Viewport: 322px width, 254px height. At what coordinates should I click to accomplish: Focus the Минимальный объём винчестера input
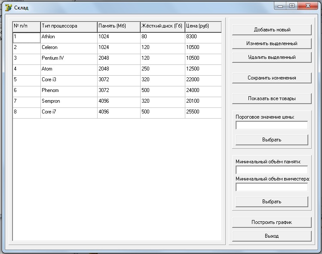272,187
